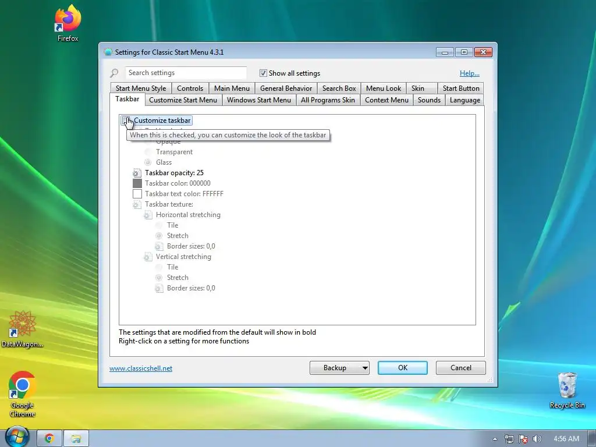Open the Controls tab

tap(190, 88)
